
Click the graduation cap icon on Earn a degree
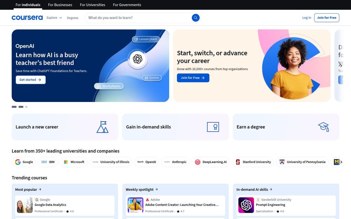(324, 127)
